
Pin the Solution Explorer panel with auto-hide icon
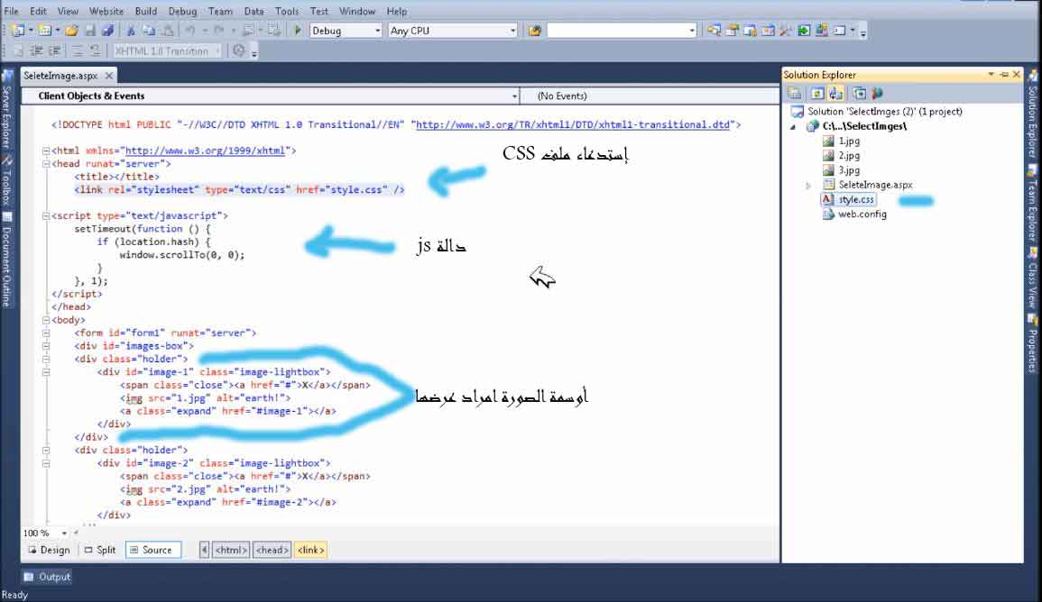click(1004, 75)
